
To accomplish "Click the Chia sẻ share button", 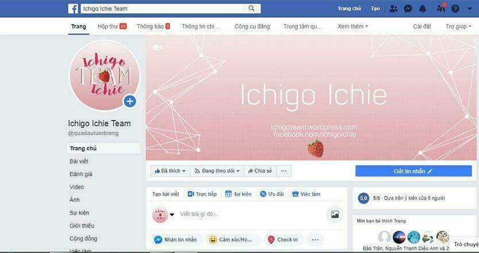I will pos(260,171).
